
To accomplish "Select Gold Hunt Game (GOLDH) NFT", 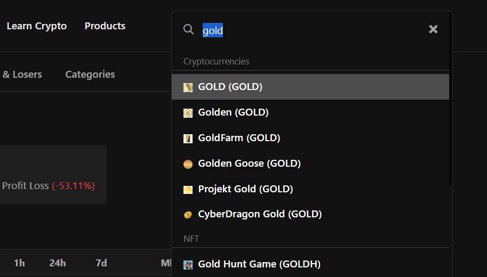I will [310, 264].
